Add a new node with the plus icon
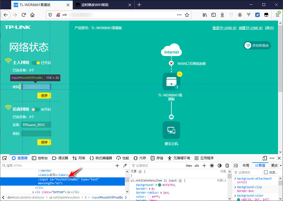Viewport: 283px width, 201px height. pyautogui.click(x=117, y=166)
